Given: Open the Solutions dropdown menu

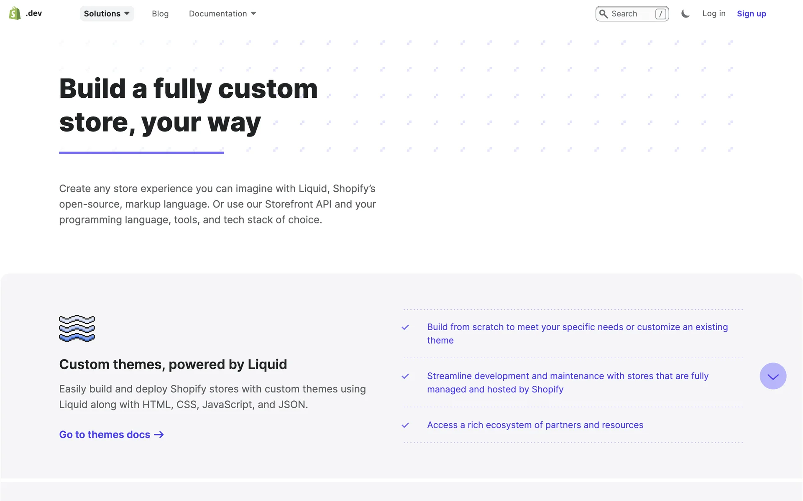Looking at the screenshot, I should pos(107,14).
